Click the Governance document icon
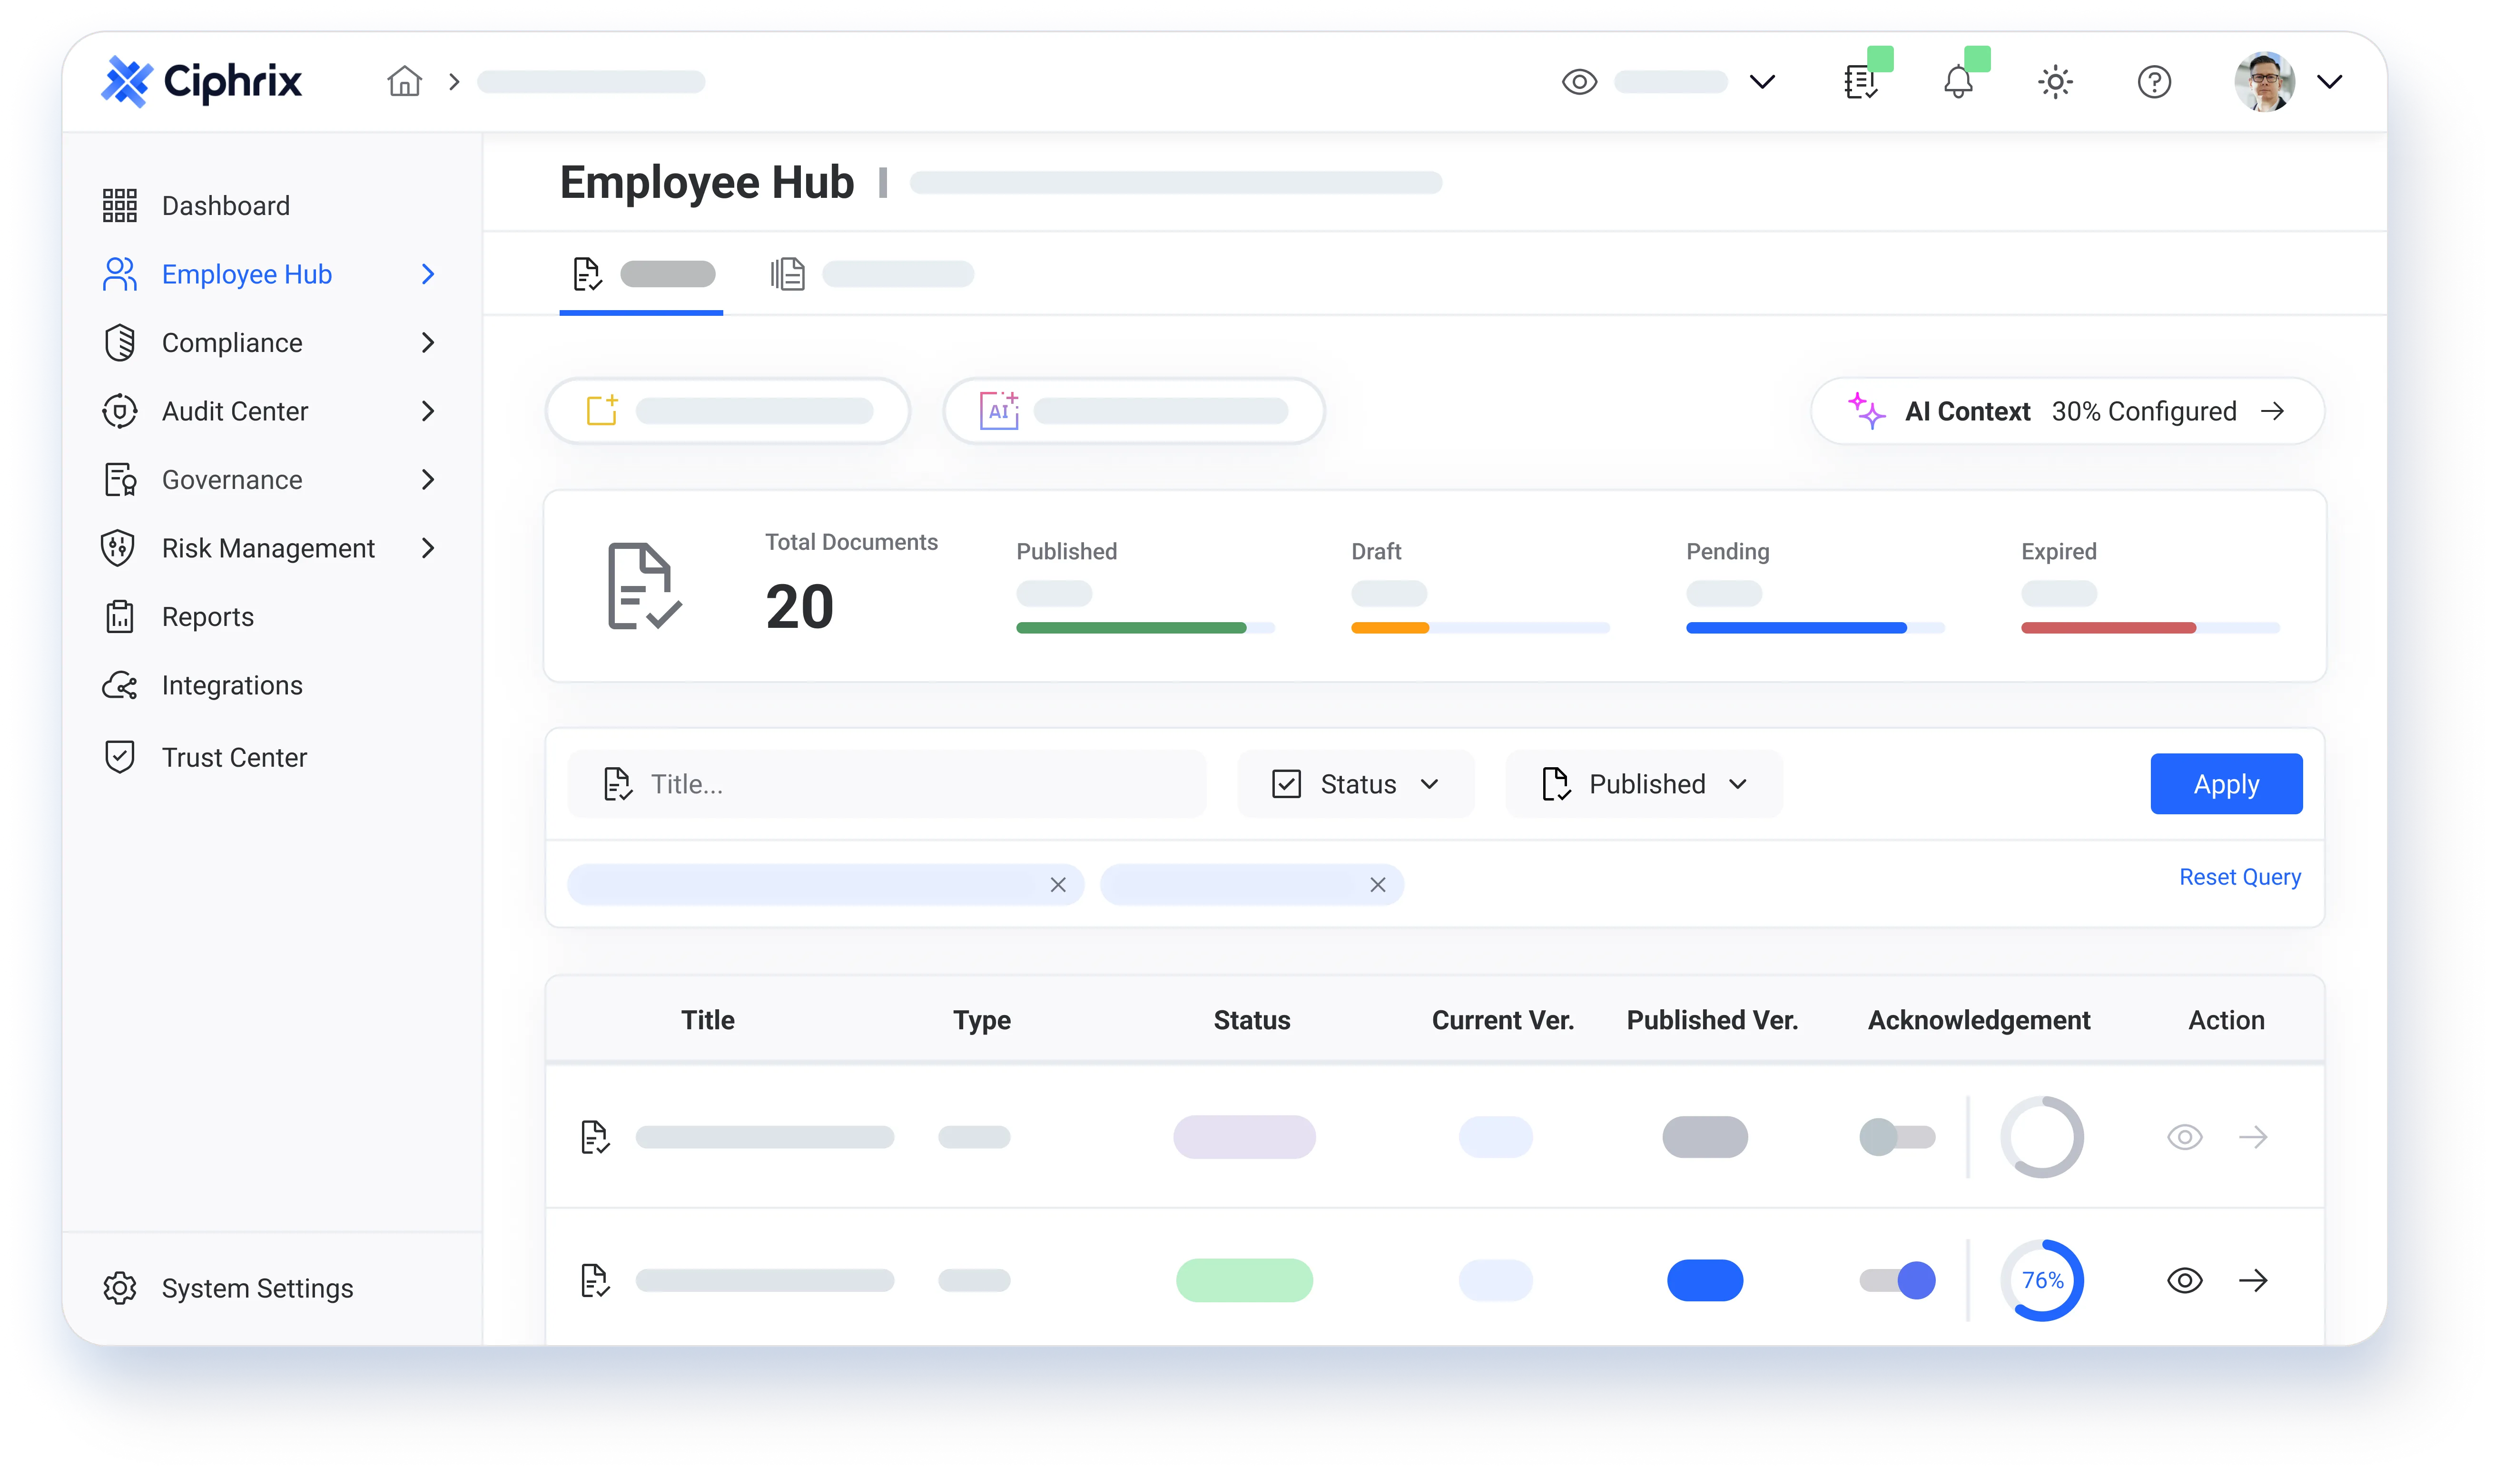2503x1484 pixels. coord(120,479)
